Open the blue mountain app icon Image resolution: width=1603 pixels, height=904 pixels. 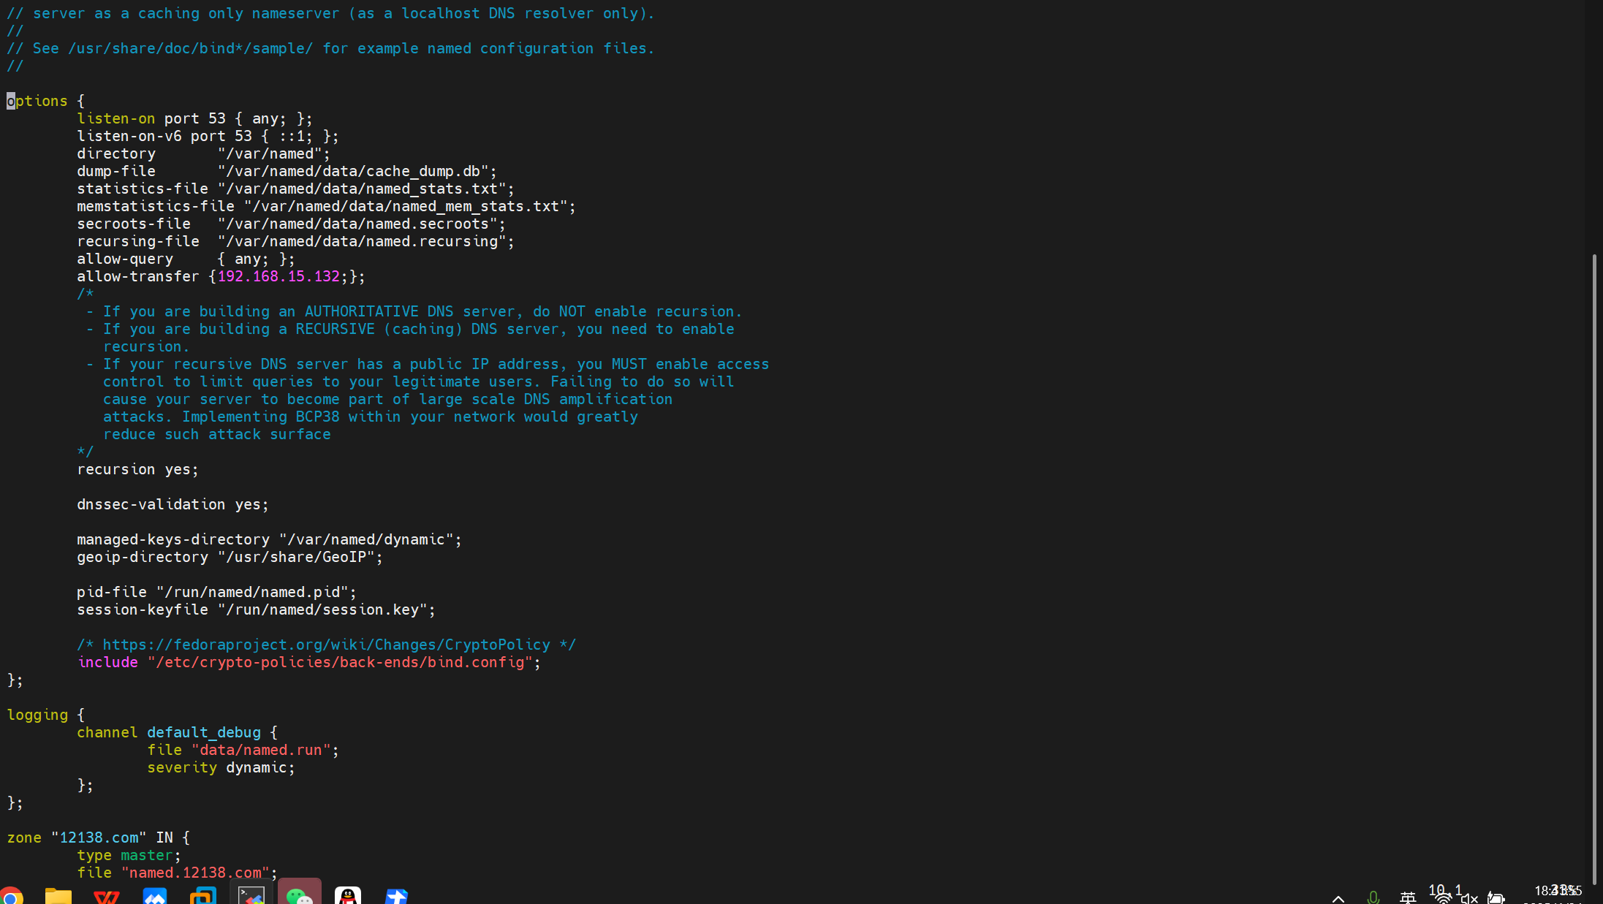[155, 896]
